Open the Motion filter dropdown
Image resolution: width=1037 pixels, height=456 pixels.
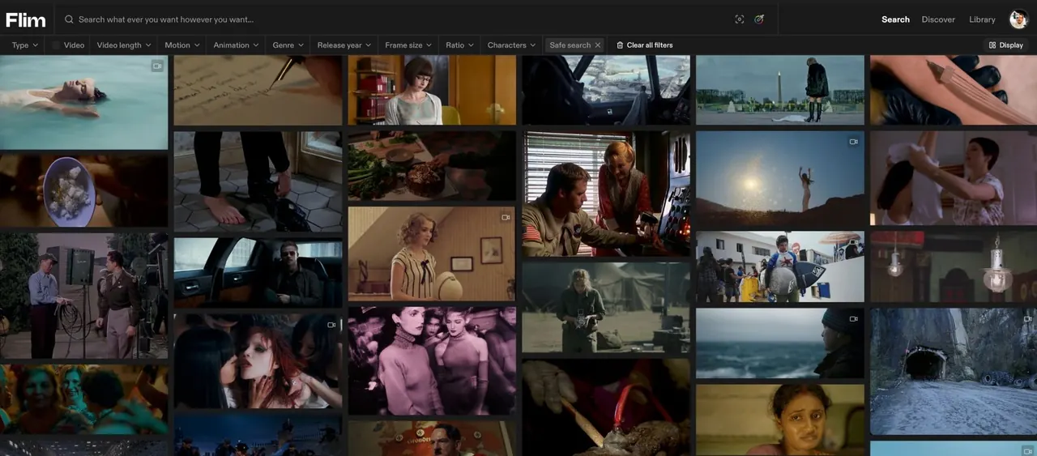tap(182, 45)
